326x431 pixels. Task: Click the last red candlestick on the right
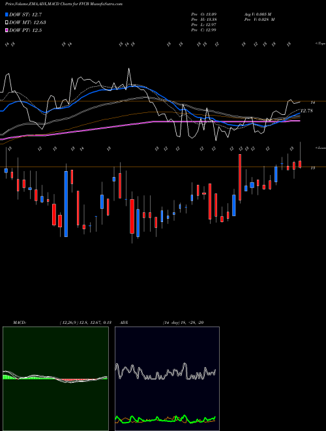pos(300,164)
